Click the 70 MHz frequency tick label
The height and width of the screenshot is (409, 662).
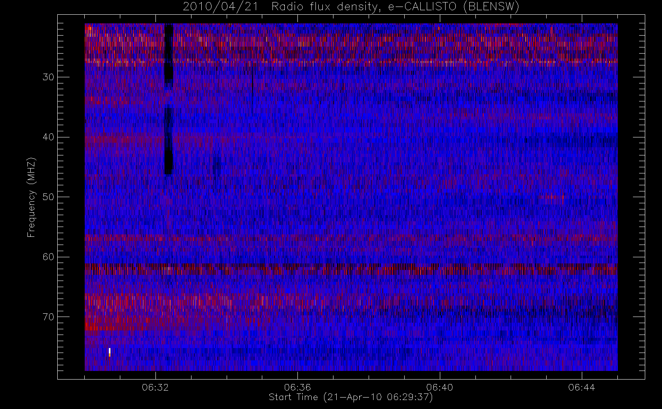pyautogui.click(x=48, y=317)
